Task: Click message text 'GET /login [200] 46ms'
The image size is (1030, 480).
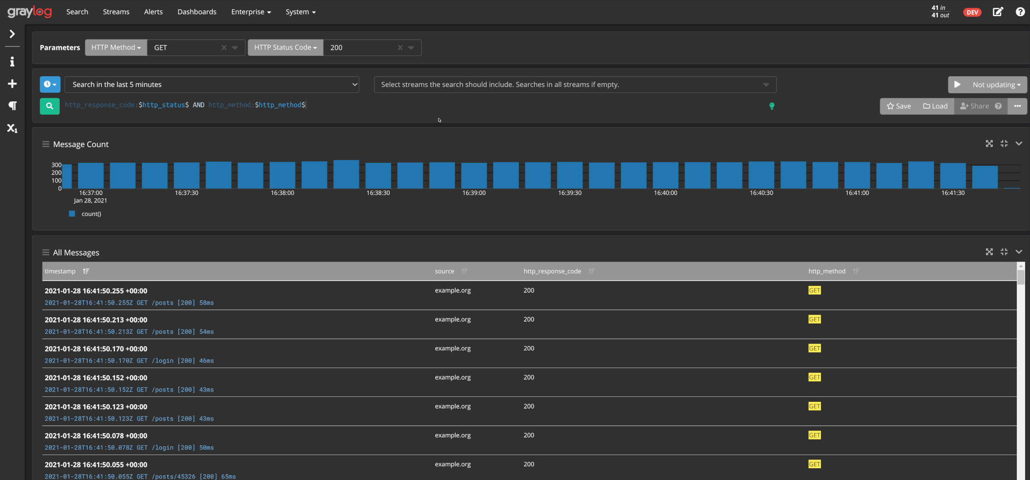Action: coord(175,361)
